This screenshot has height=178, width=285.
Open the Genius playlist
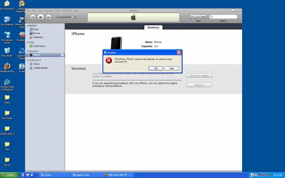click(37, 64)
